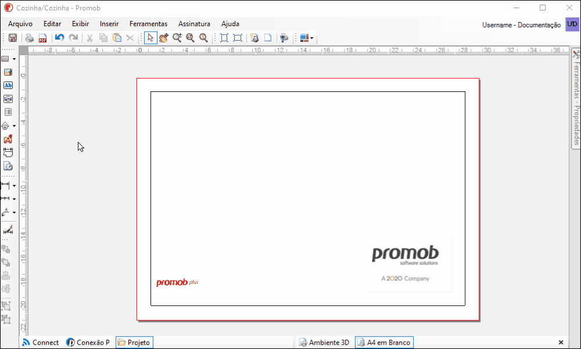Image resolution: width=581 pixels, height=349 pixels.
Task: Open the Exibir menu
Action: 80,24
